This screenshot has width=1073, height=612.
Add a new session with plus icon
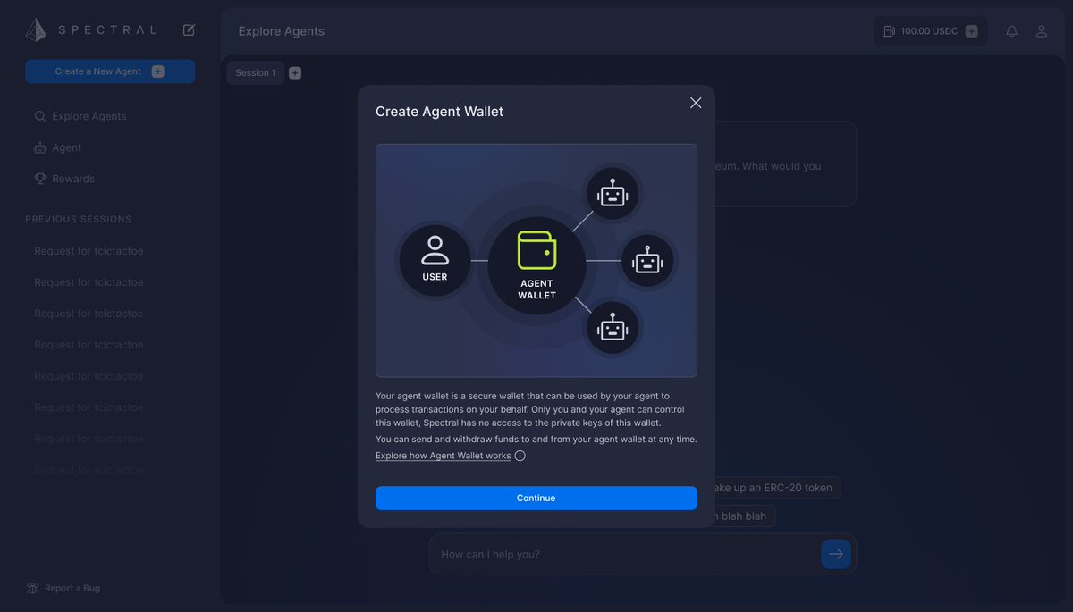click(295, 73)
